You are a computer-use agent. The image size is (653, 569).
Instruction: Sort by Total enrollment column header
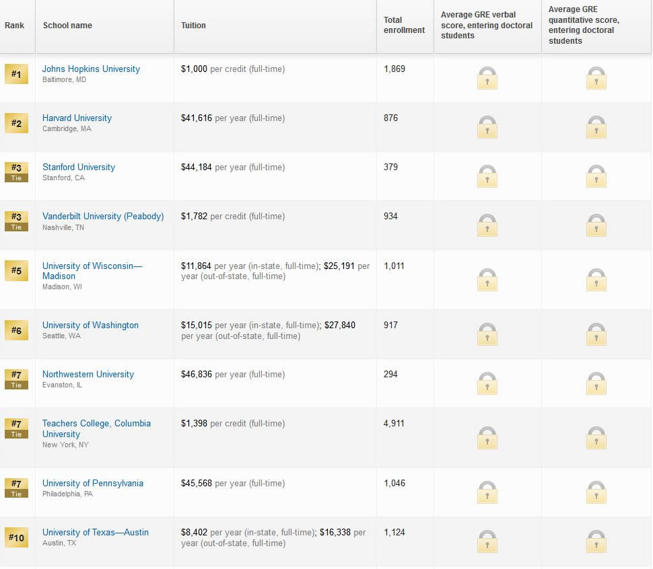click(x=404, y=26)
